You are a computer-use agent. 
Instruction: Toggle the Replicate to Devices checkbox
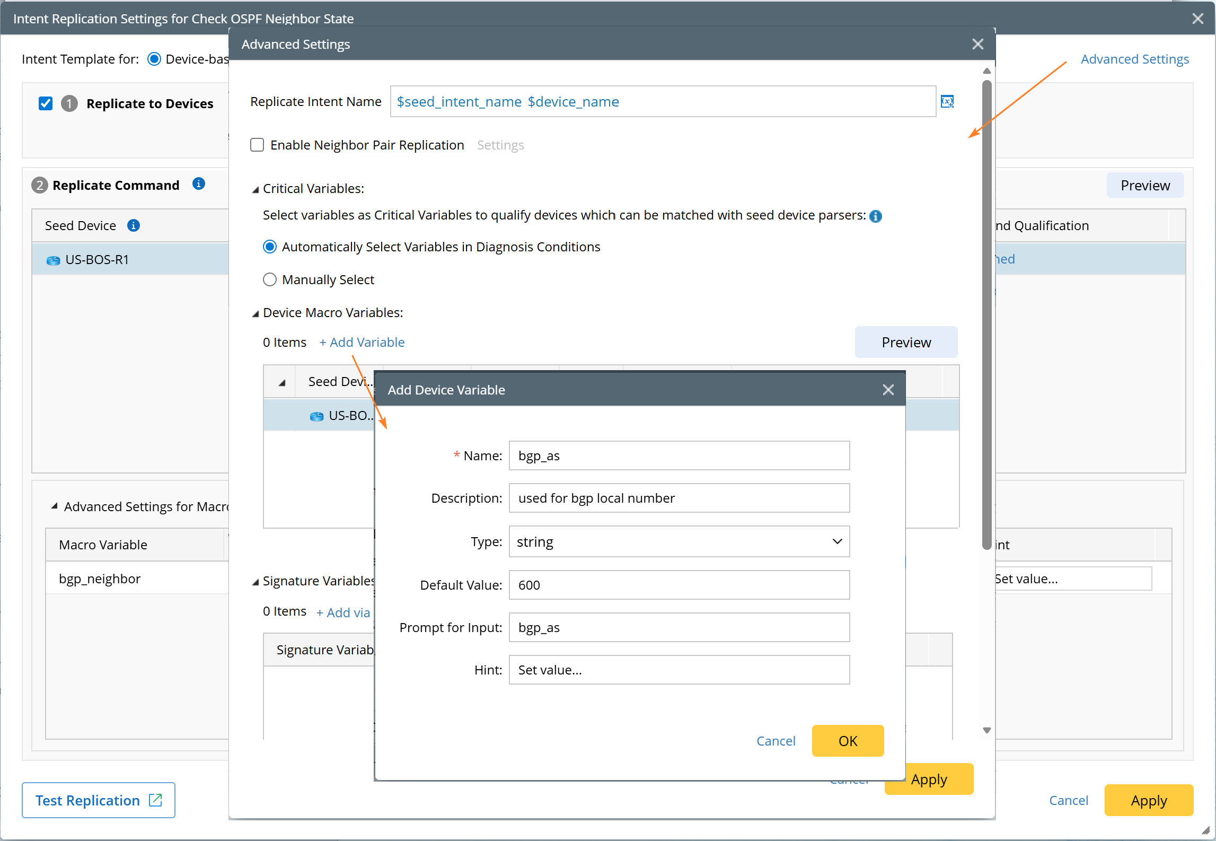click(46, 103)
